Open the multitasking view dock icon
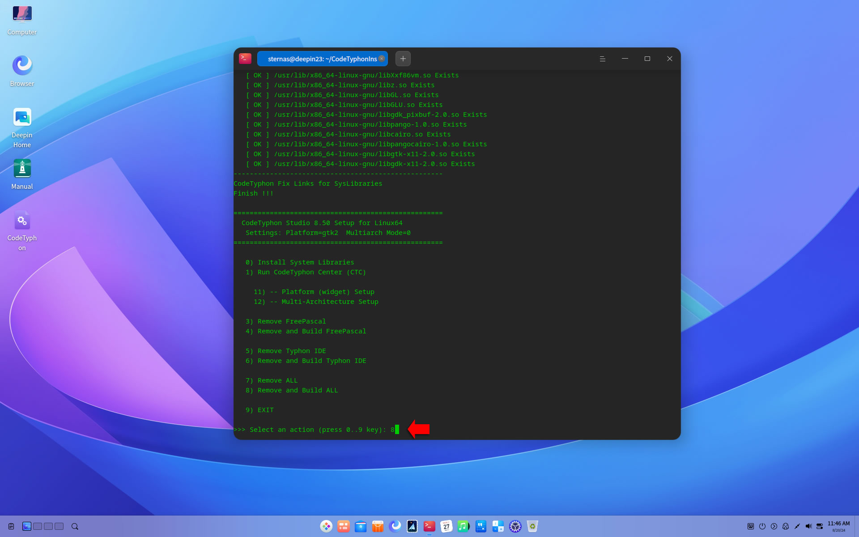859x537 pixels. tap(344, 526)
